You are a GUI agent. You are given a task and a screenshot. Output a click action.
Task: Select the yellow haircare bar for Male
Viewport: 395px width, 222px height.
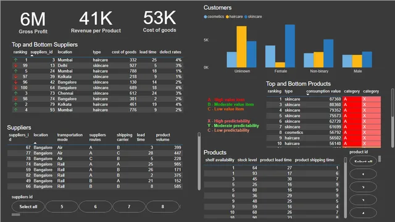(357, 61)
